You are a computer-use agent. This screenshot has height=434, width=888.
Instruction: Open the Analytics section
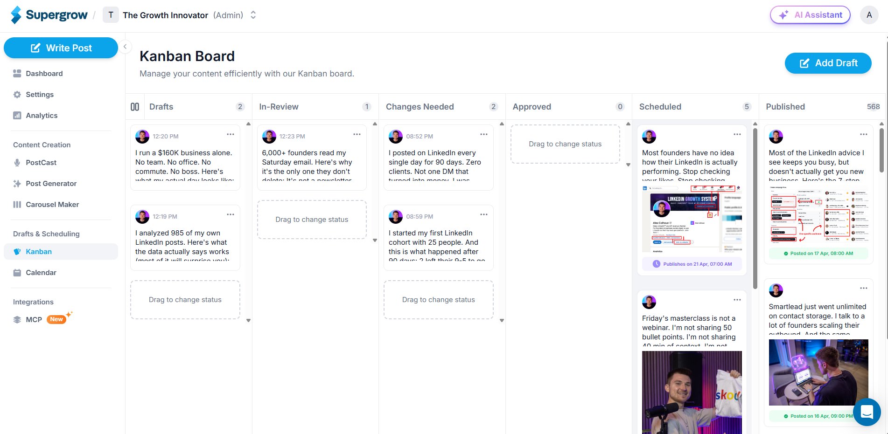pyautogui.click(x=42, y=115)
